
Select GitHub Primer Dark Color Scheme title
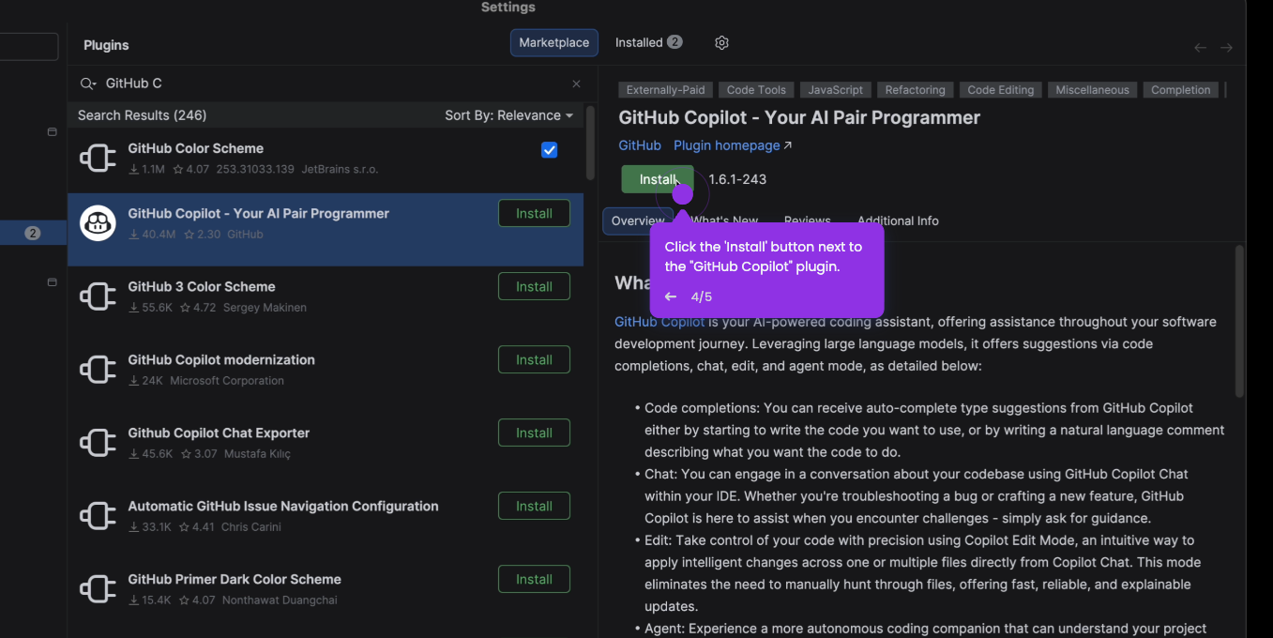[235, 579]
